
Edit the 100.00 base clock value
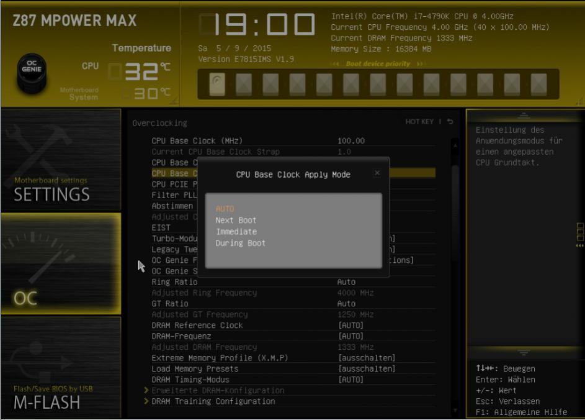point(351,141)
